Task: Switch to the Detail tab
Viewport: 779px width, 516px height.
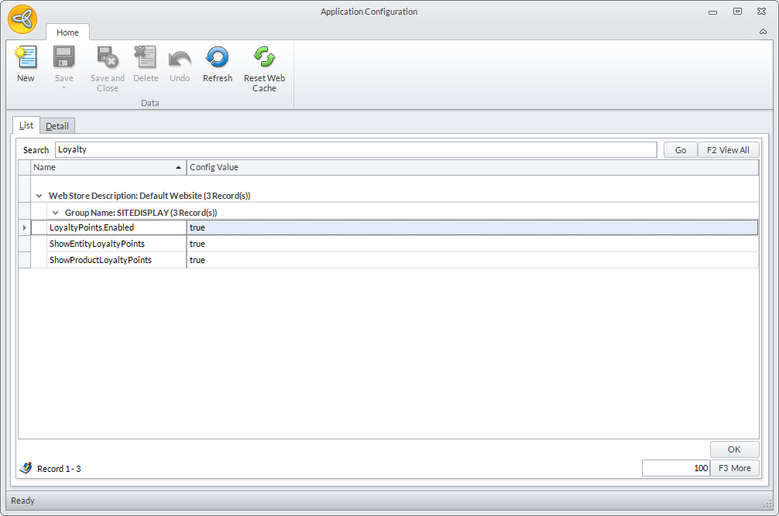Action: (x=57, y=126)
